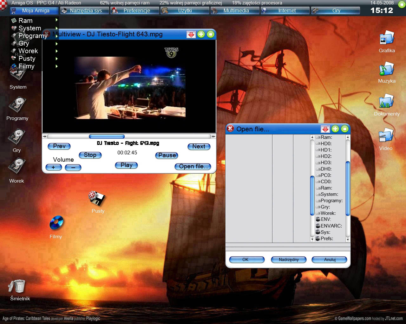Click the 15:12 clock display
The image size is (406, 324).
382,10
